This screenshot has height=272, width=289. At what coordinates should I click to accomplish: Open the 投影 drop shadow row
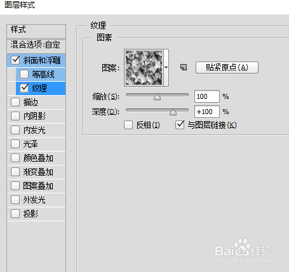click(36, 214)
